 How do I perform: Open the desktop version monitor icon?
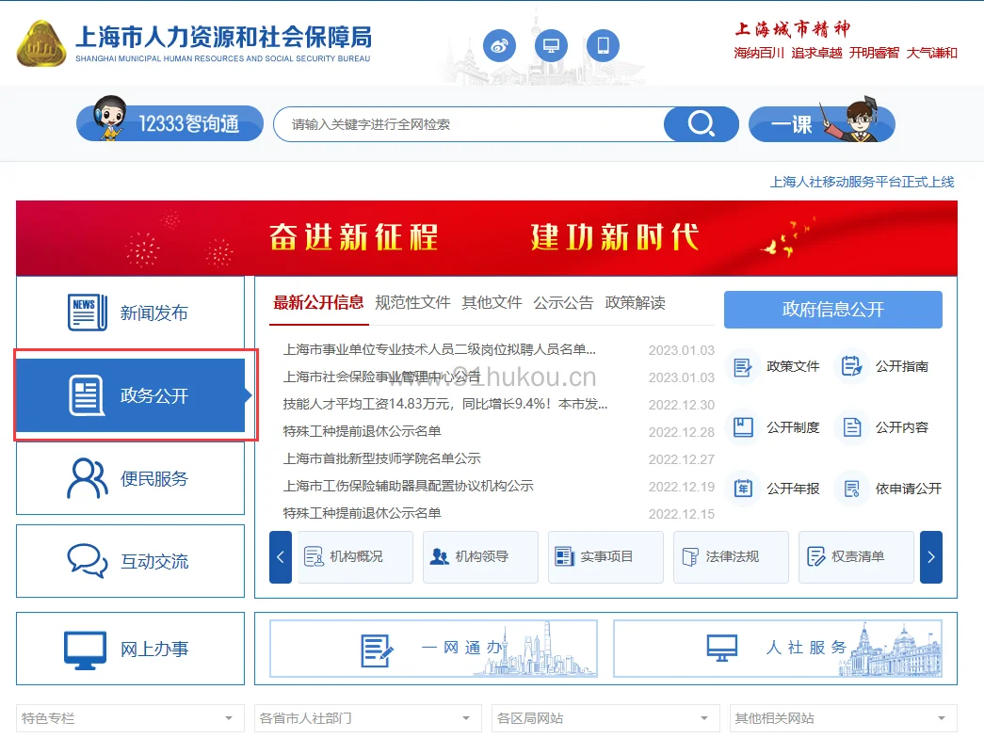click(552, 45)
